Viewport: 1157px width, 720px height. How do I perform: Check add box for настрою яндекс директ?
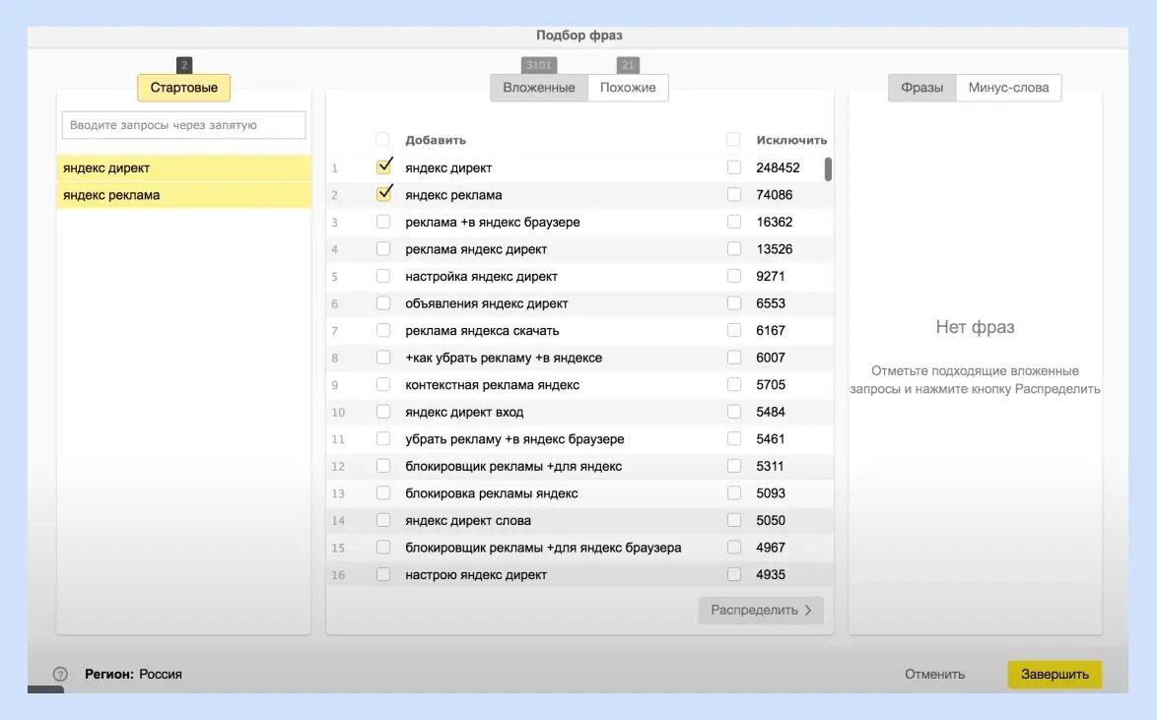click(383, 574)
